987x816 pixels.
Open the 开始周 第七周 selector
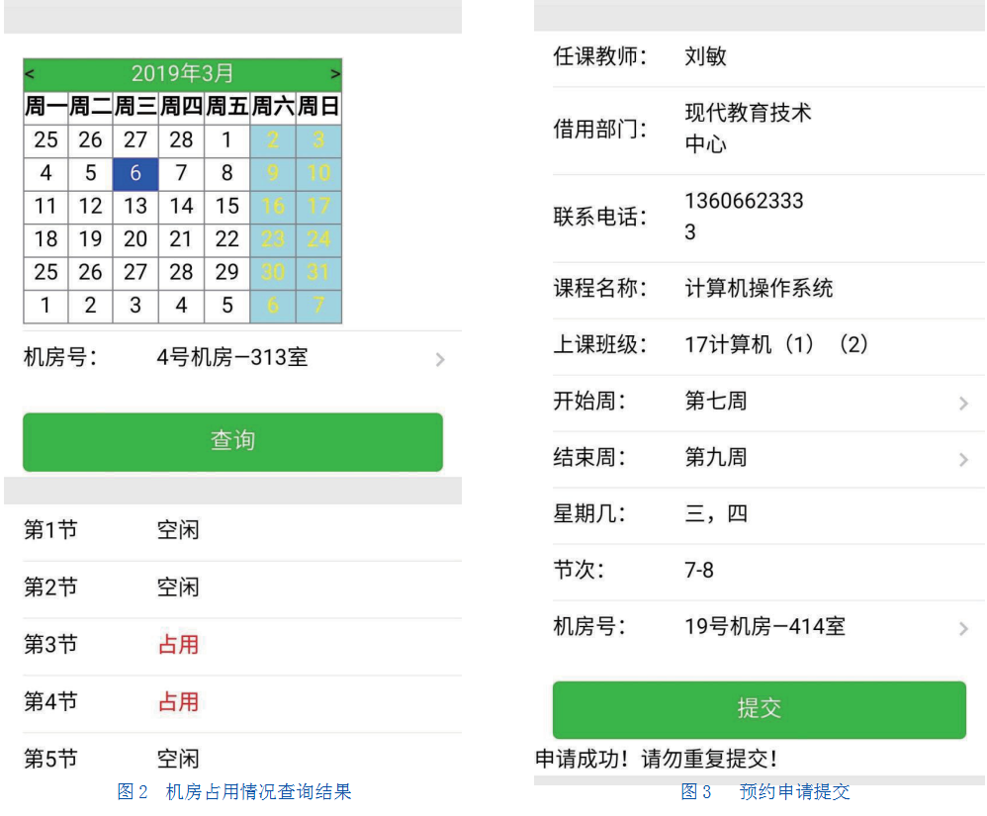(x=962, y=403)
